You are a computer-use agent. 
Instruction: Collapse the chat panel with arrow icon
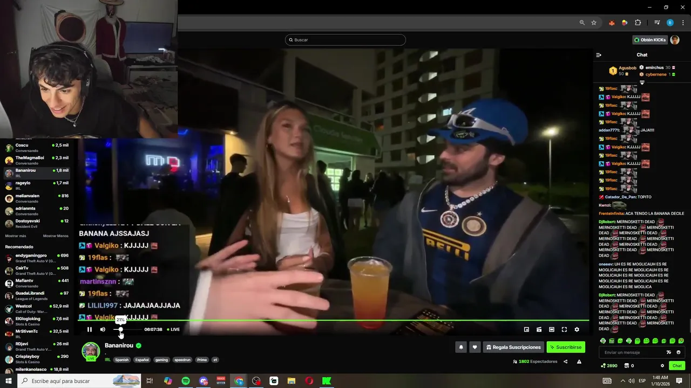pos(599,55)
